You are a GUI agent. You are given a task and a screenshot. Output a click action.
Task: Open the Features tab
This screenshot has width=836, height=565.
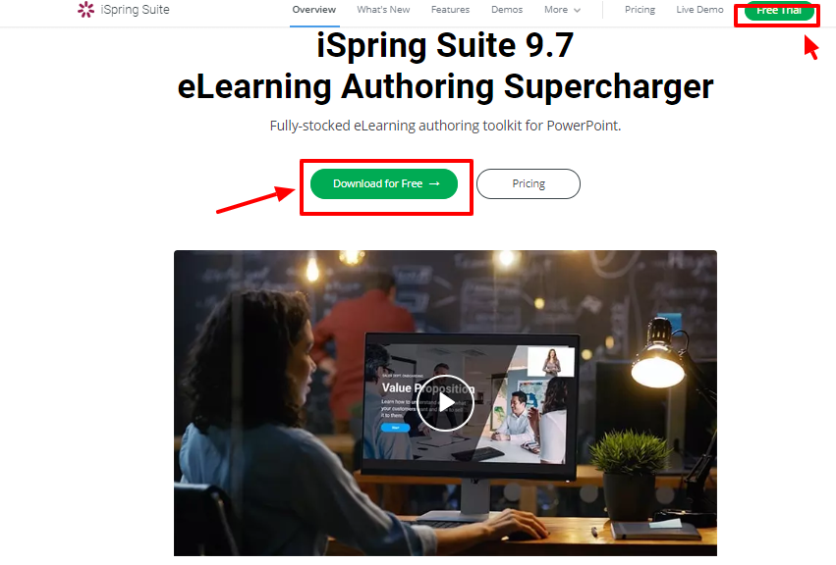coord(451,10)
